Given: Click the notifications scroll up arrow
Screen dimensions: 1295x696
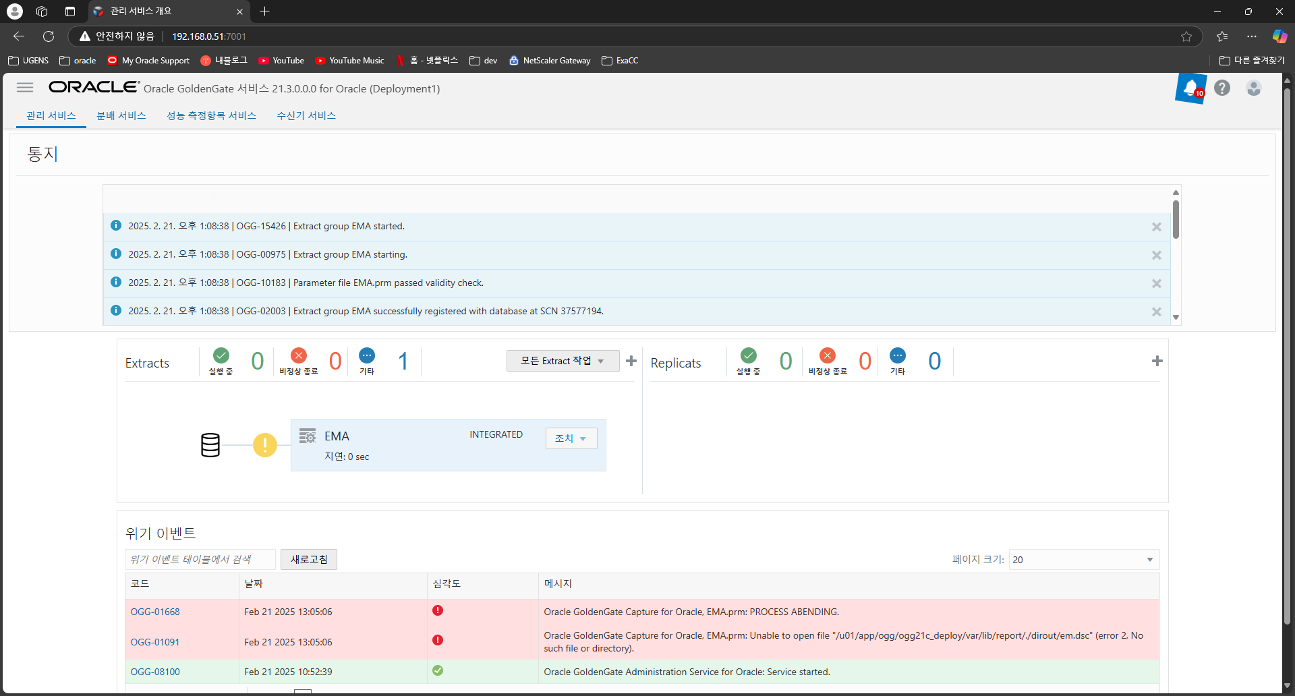Looking at the screenshot, I should click(x=1176, y=193).
